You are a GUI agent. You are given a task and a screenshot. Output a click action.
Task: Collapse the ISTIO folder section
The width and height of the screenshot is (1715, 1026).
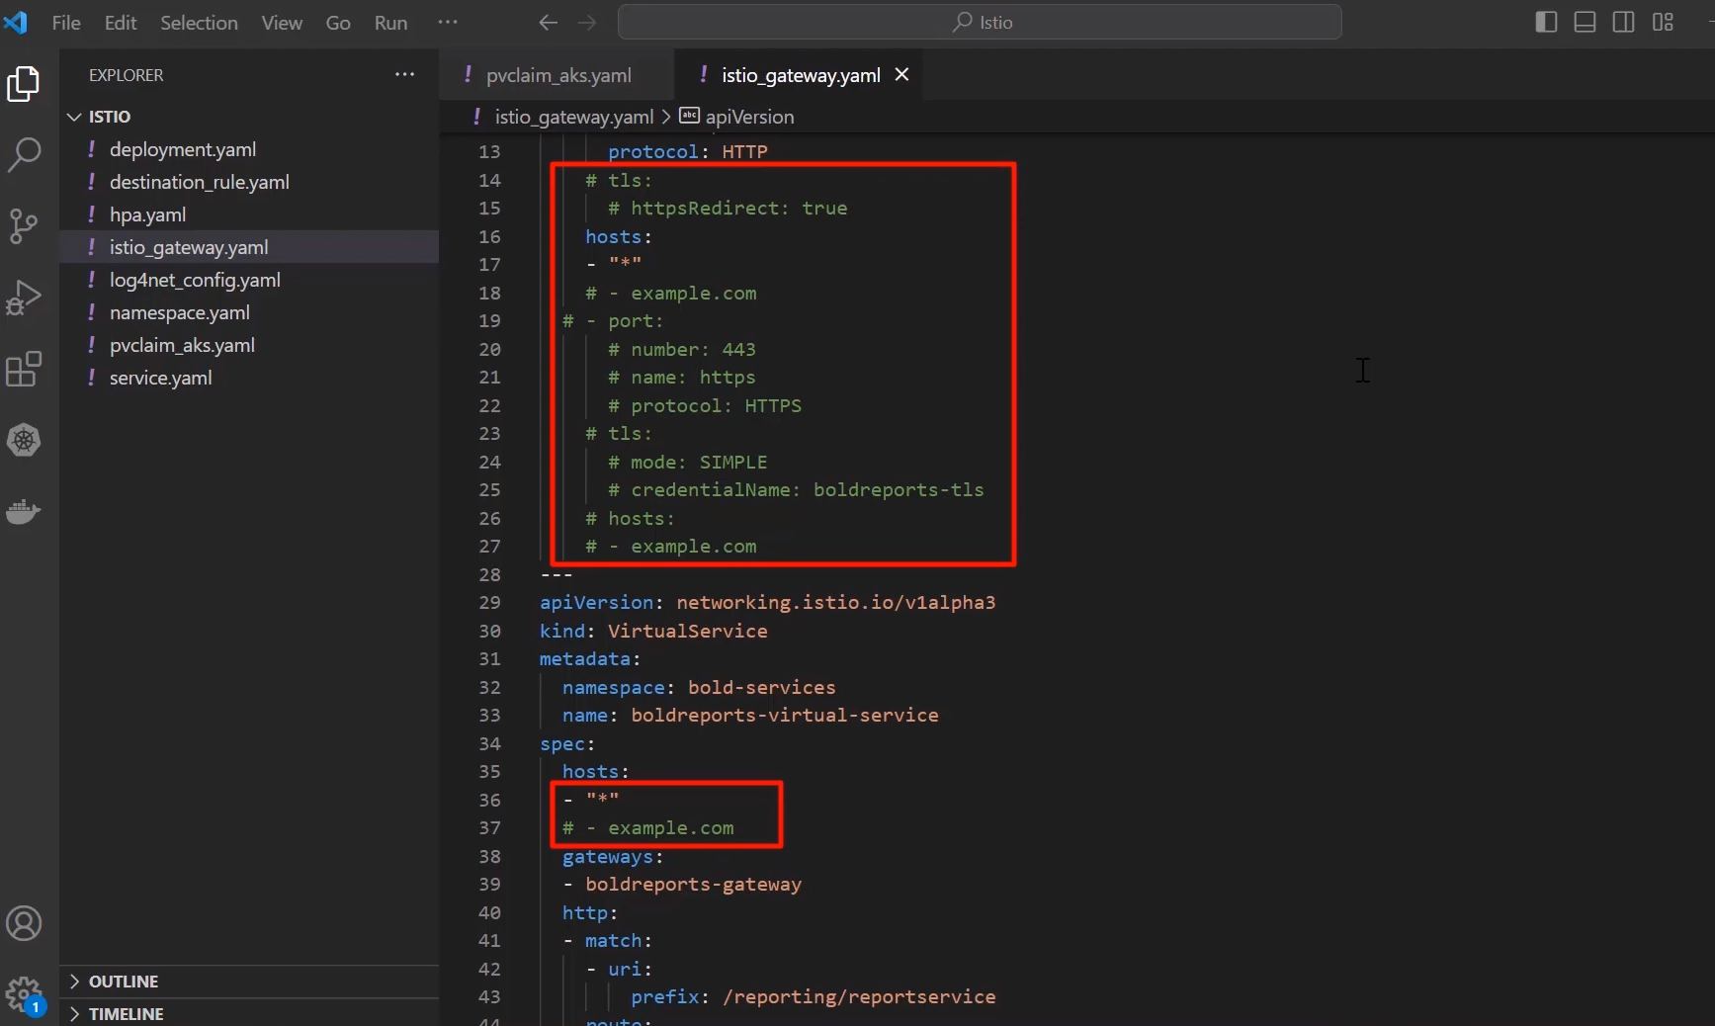point(249,117)
